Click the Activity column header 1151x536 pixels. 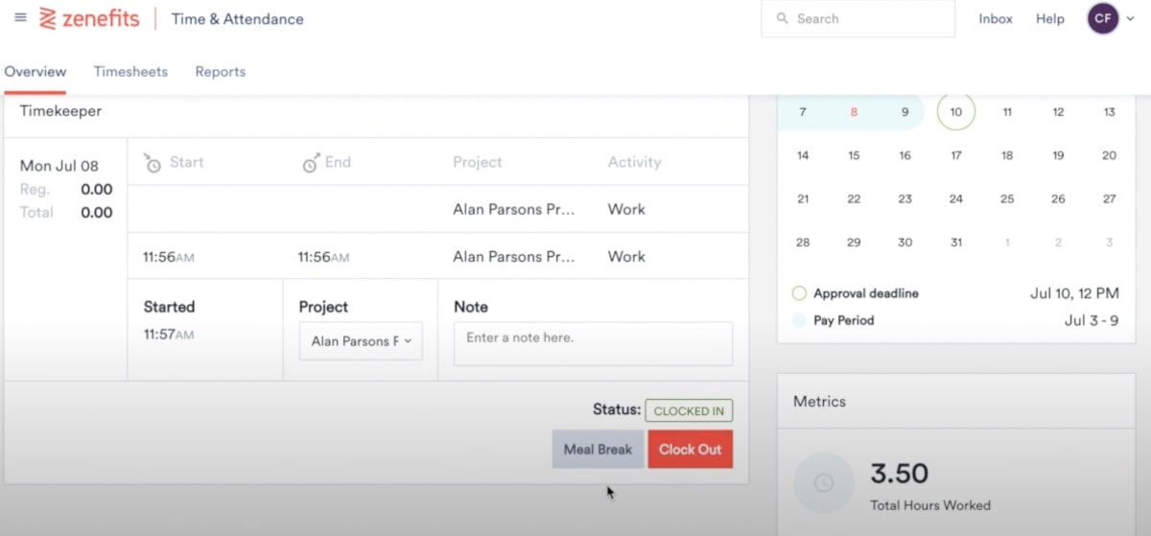(635, 162)
